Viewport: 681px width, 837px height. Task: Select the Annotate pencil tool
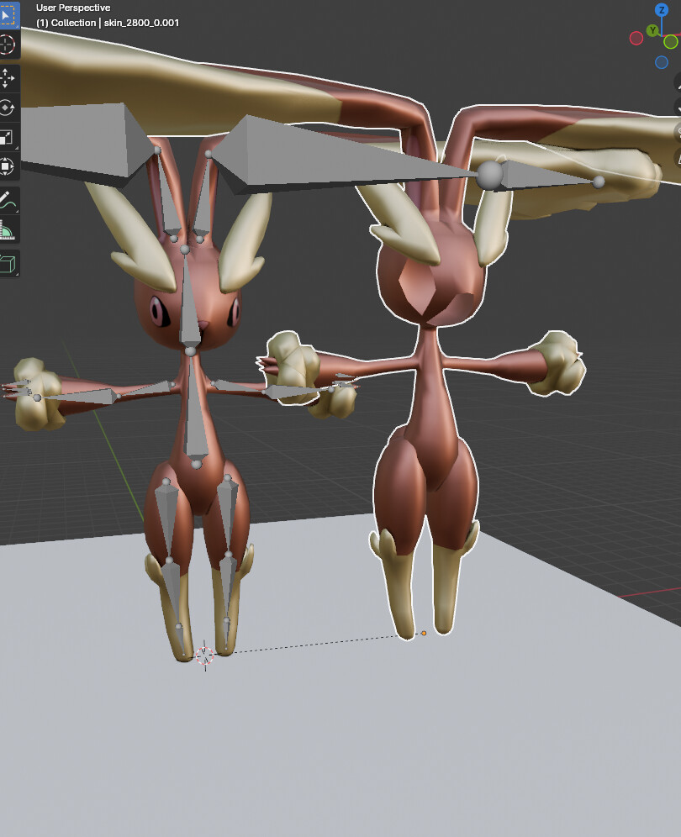coord(8,201)
